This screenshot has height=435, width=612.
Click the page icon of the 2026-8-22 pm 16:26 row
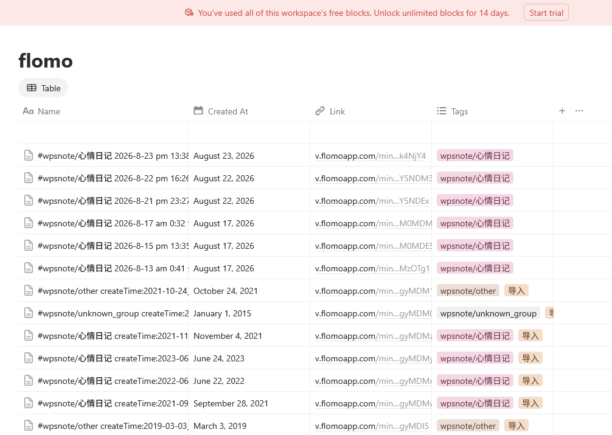pos(29,178)
